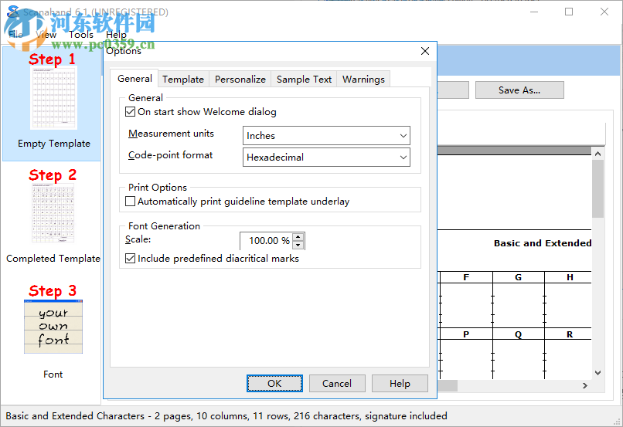This screenshot has height=427, width=623.
Task: Click the Save As... button
Action: (519, 90)
